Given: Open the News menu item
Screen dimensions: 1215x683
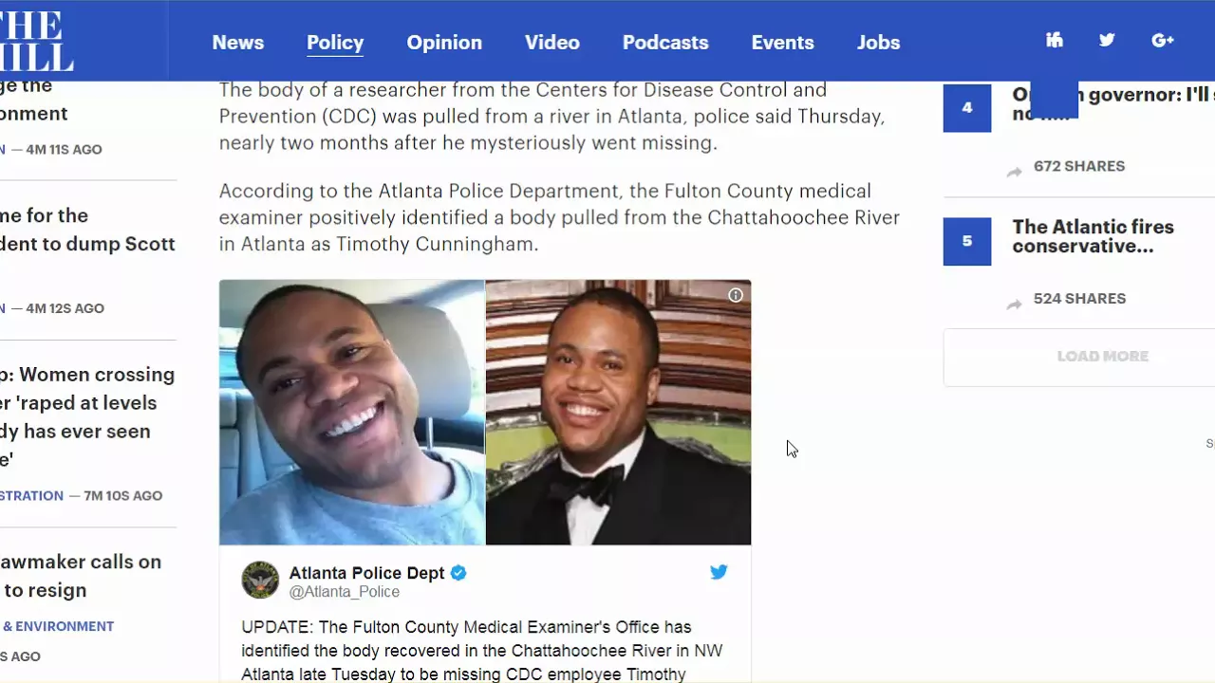Looking at the screenshot, I should [238, 43].
